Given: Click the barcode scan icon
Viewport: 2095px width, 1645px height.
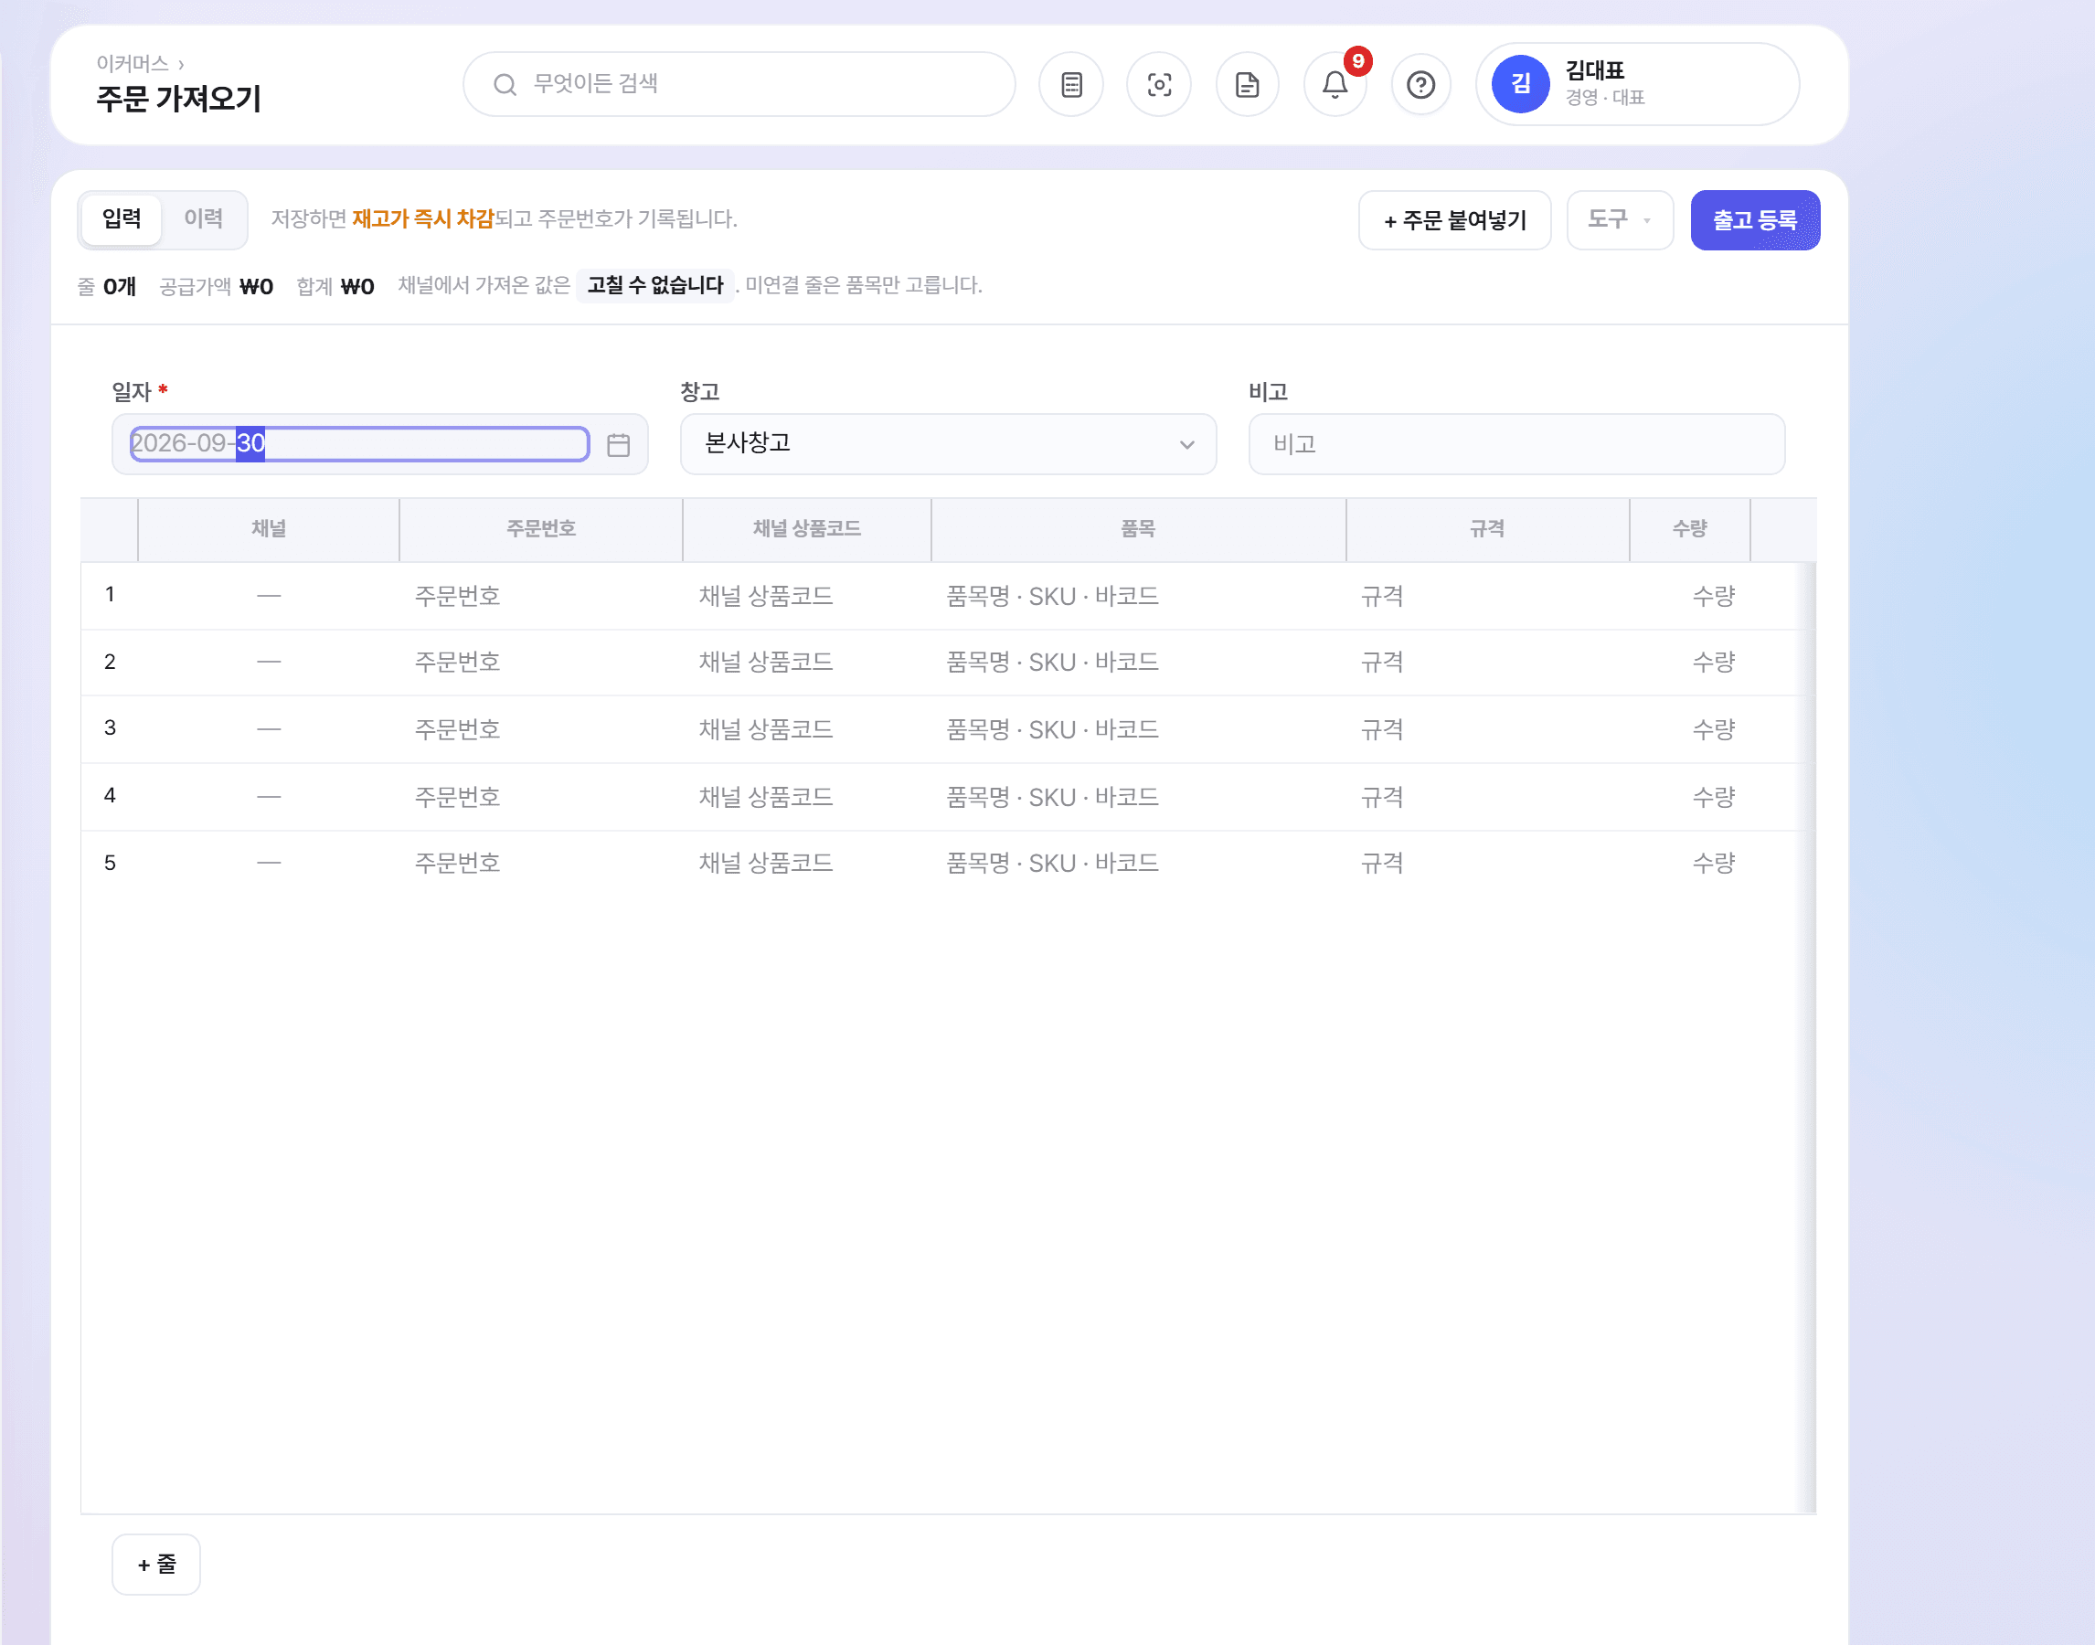Looking at the screenshot, I should tap(1159, 85).
